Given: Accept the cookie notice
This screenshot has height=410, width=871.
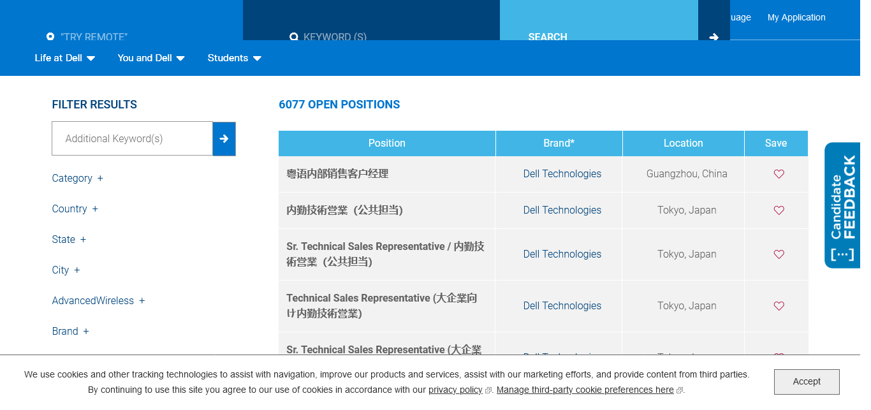Looking at the screenshot, I should pyautogui.click(x=806, y=381).
